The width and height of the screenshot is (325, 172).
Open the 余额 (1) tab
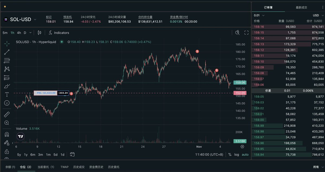point(10,167)
